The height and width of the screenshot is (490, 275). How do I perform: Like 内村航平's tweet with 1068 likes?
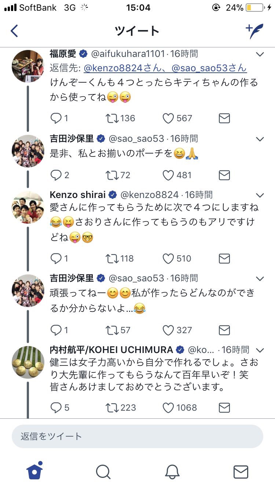point(168,408)
